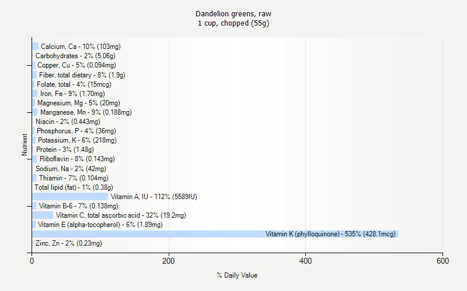The image size is (467, 291).
Task: Select the Vitamin C, total ascorbic acid label
Action: point(121,215)
